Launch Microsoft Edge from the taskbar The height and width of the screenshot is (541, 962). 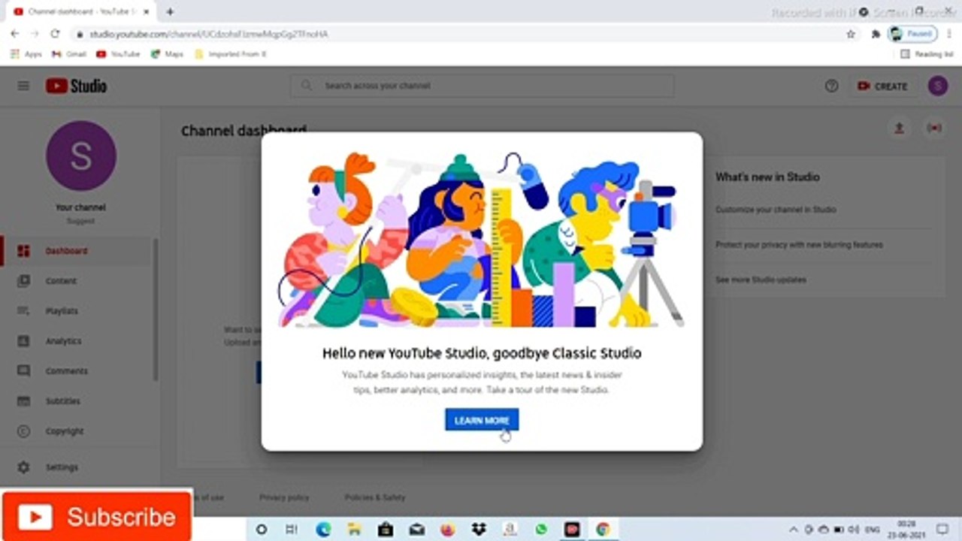pos(323,529)
